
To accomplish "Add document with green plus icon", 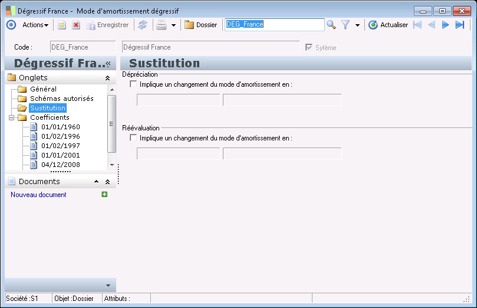I will [x=104, y=194].
